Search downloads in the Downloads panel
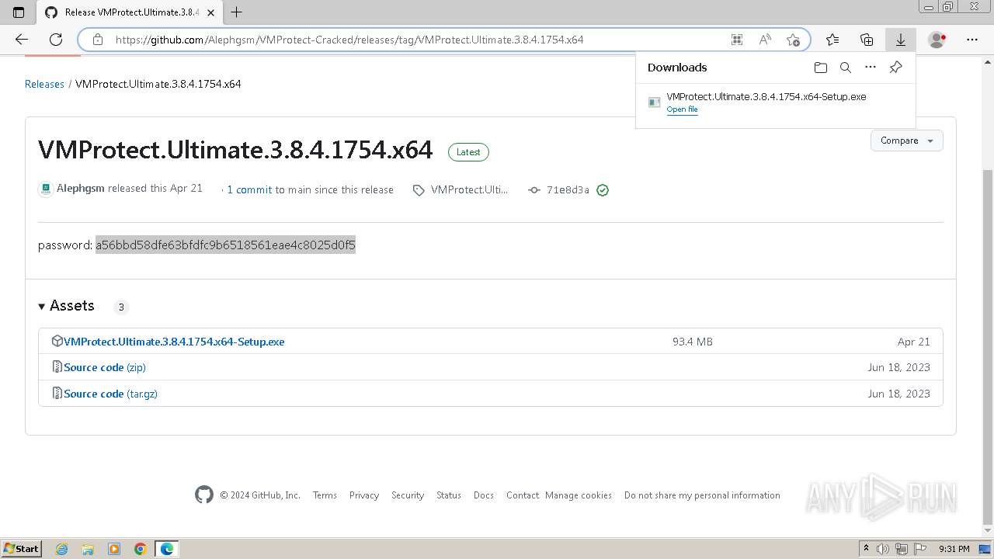Screen dimensions: 994x559 click(x=846, y=68)
